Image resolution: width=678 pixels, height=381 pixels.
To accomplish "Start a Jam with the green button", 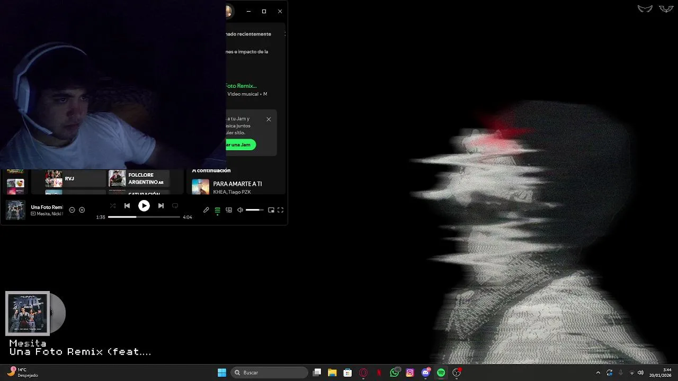I will [240, 145].
